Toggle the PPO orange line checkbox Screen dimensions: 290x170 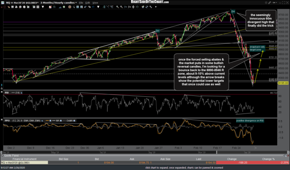(50, 121)
